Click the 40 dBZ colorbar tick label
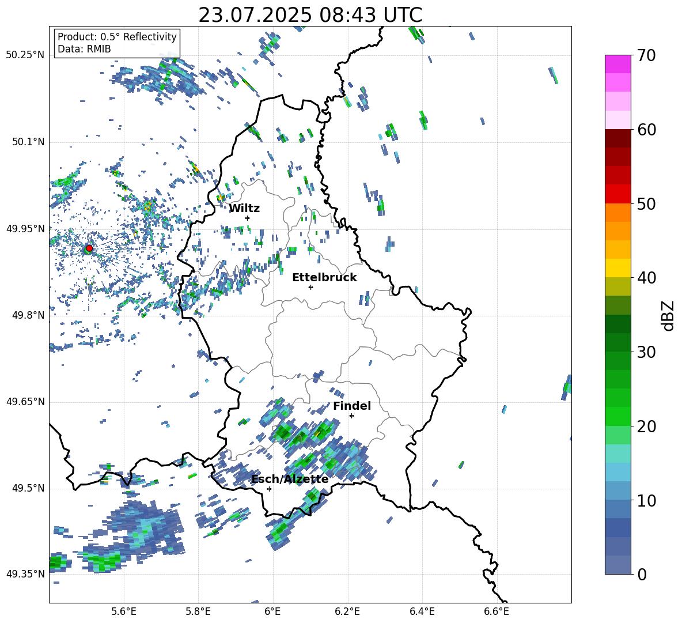 click(646, 278)
